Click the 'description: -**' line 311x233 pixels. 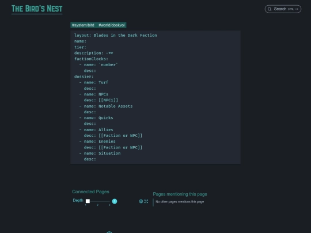(x=94, y=53)
